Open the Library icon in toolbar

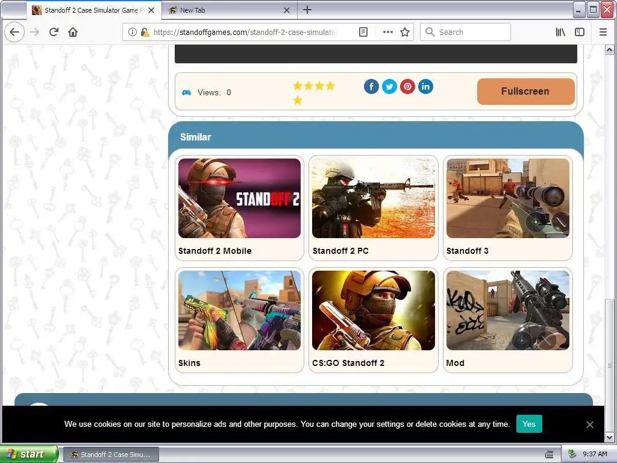point(560,32)
